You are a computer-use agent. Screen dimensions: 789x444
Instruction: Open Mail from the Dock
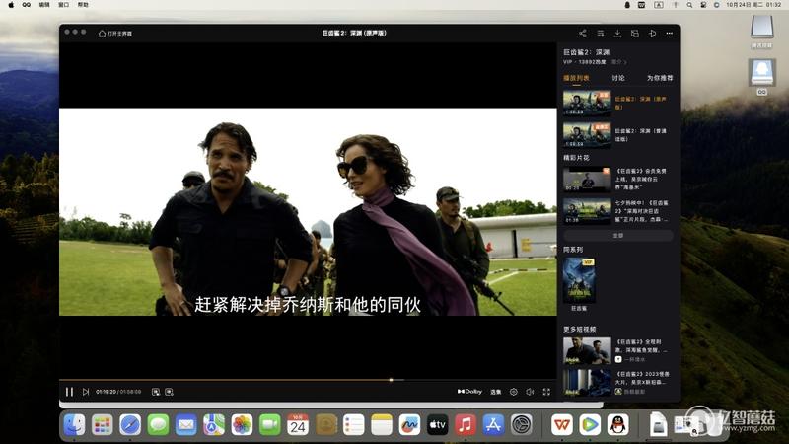click(185, 425)
